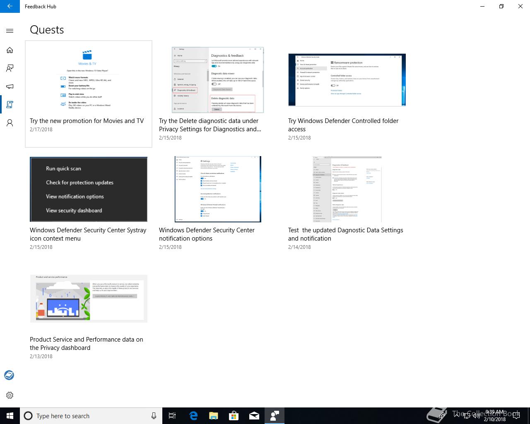Select the Quests icon in the sidebar
This screenshot has width=530, height=424.
tap(10, 105)
